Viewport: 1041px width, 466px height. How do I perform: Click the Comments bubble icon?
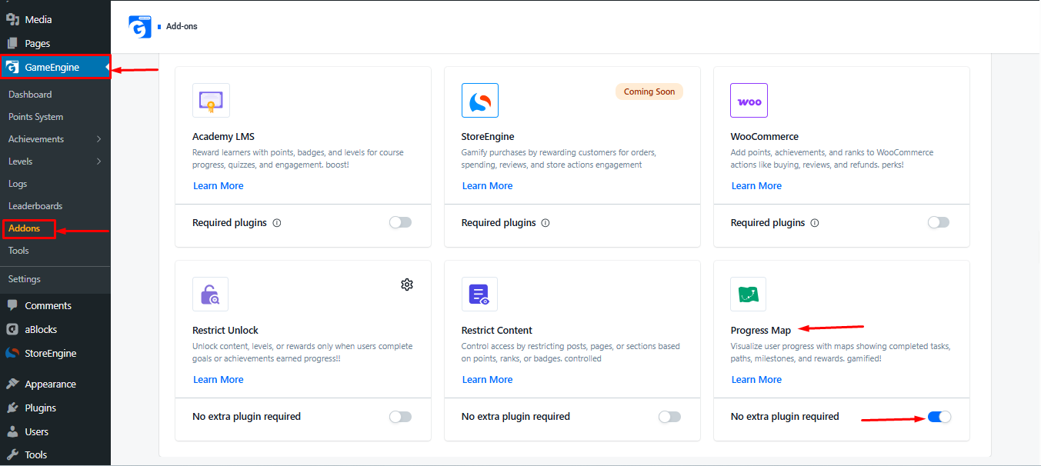(12, 305)
